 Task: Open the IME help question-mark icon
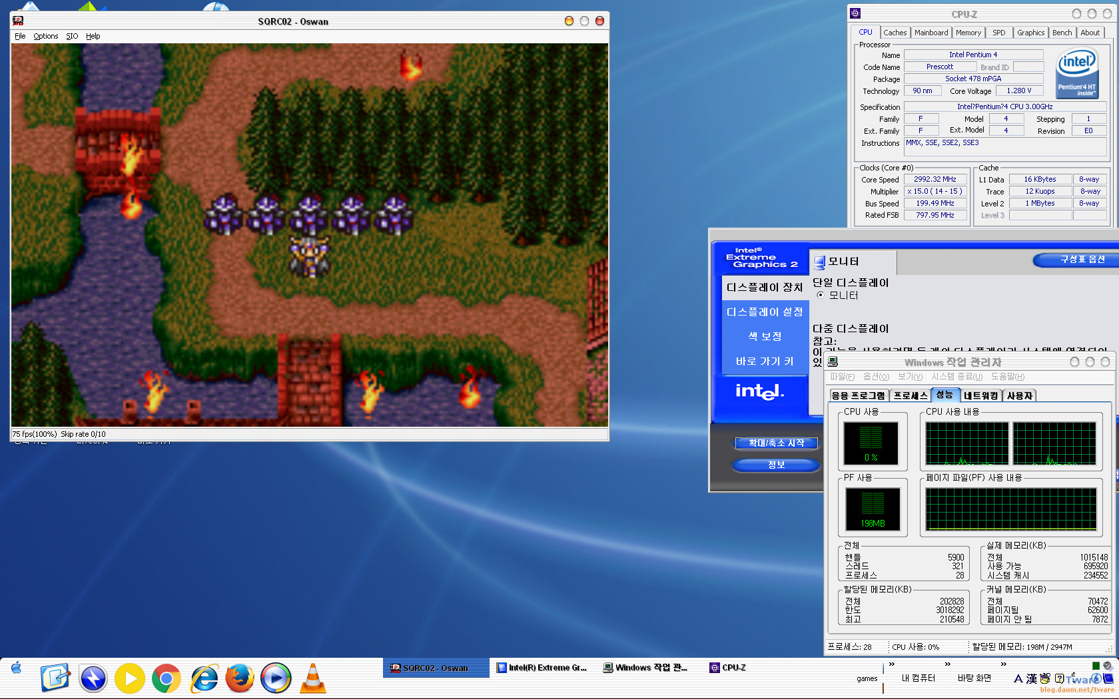(x=1059, y=678)
